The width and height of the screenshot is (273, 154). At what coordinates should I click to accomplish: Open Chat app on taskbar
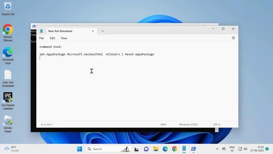(x=146, y=149)
